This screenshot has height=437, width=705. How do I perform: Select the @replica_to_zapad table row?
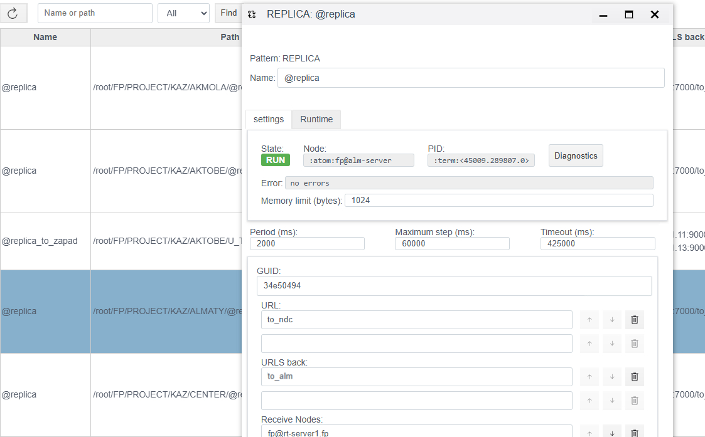[x=40, y=241]
